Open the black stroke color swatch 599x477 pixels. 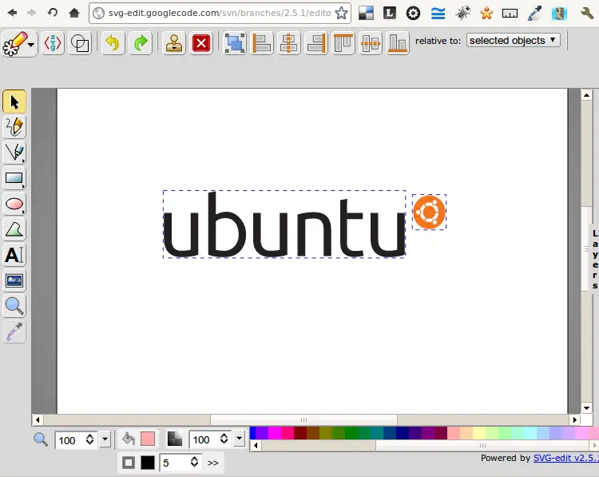148,463
